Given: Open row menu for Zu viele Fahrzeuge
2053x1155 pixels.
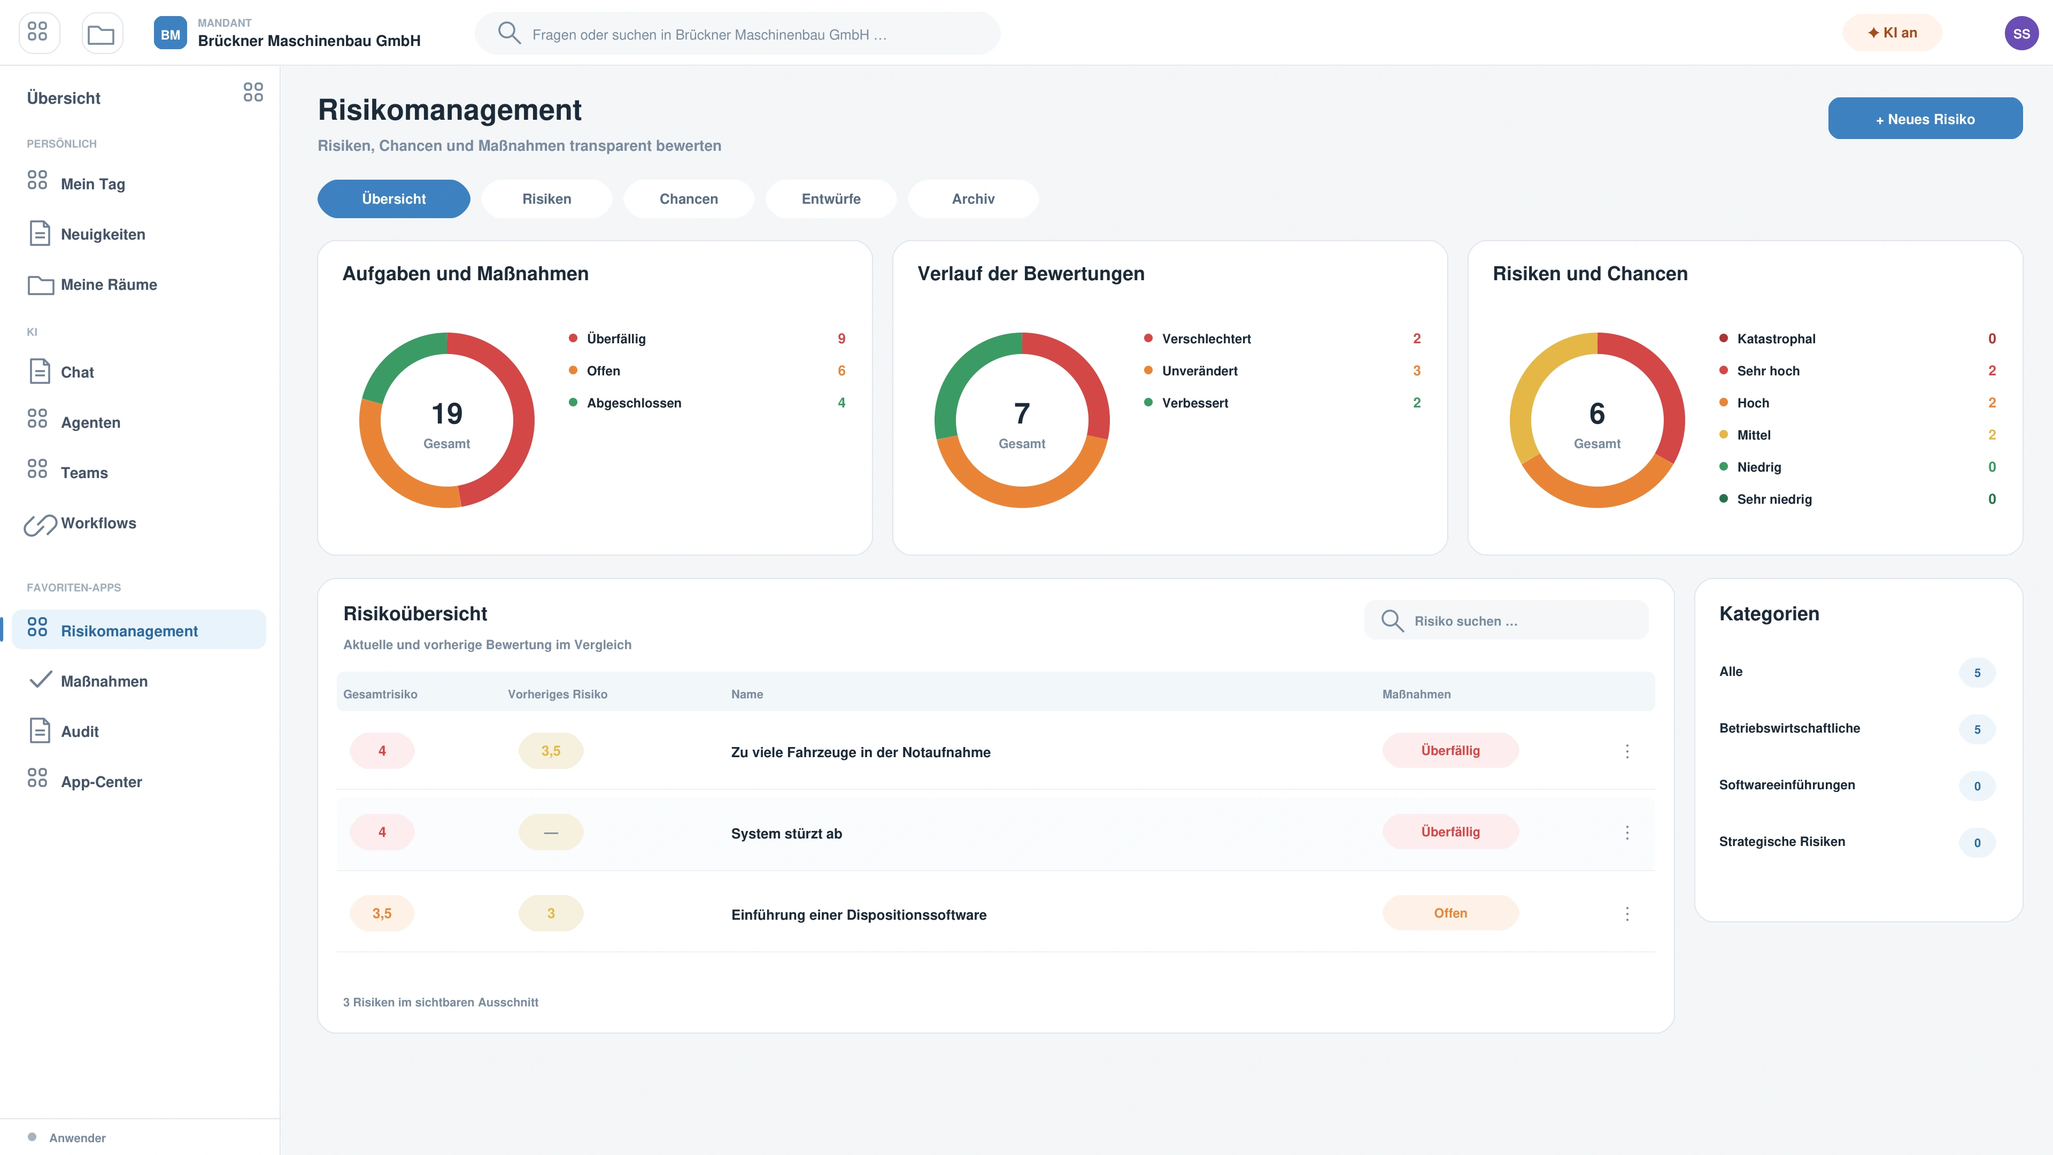Looking at the screenshot, I should click(1627, 752).
